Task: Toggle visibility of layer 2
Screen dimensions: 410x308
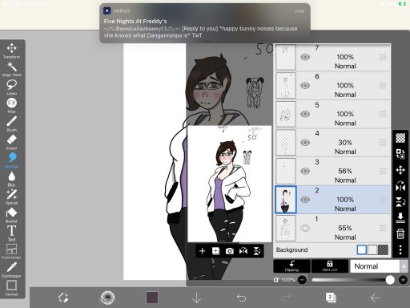Action: pos(305,200)
